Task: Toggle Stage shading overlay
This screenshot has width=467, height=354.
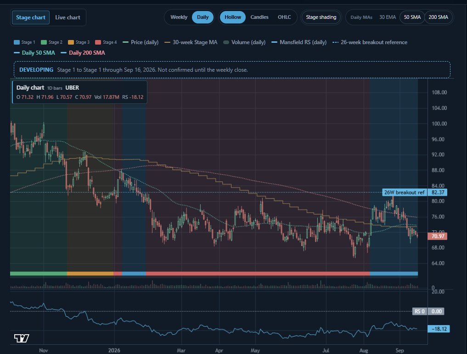Action: [321, 17]
